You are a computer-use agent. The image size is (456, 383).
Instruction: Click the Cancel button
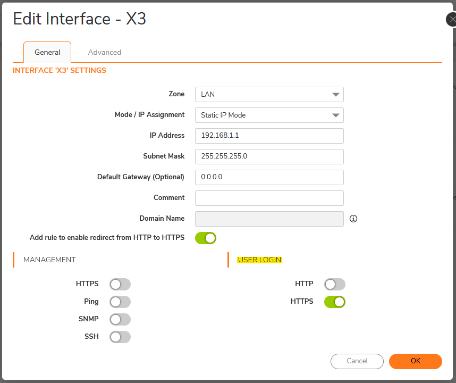(357, 361)
